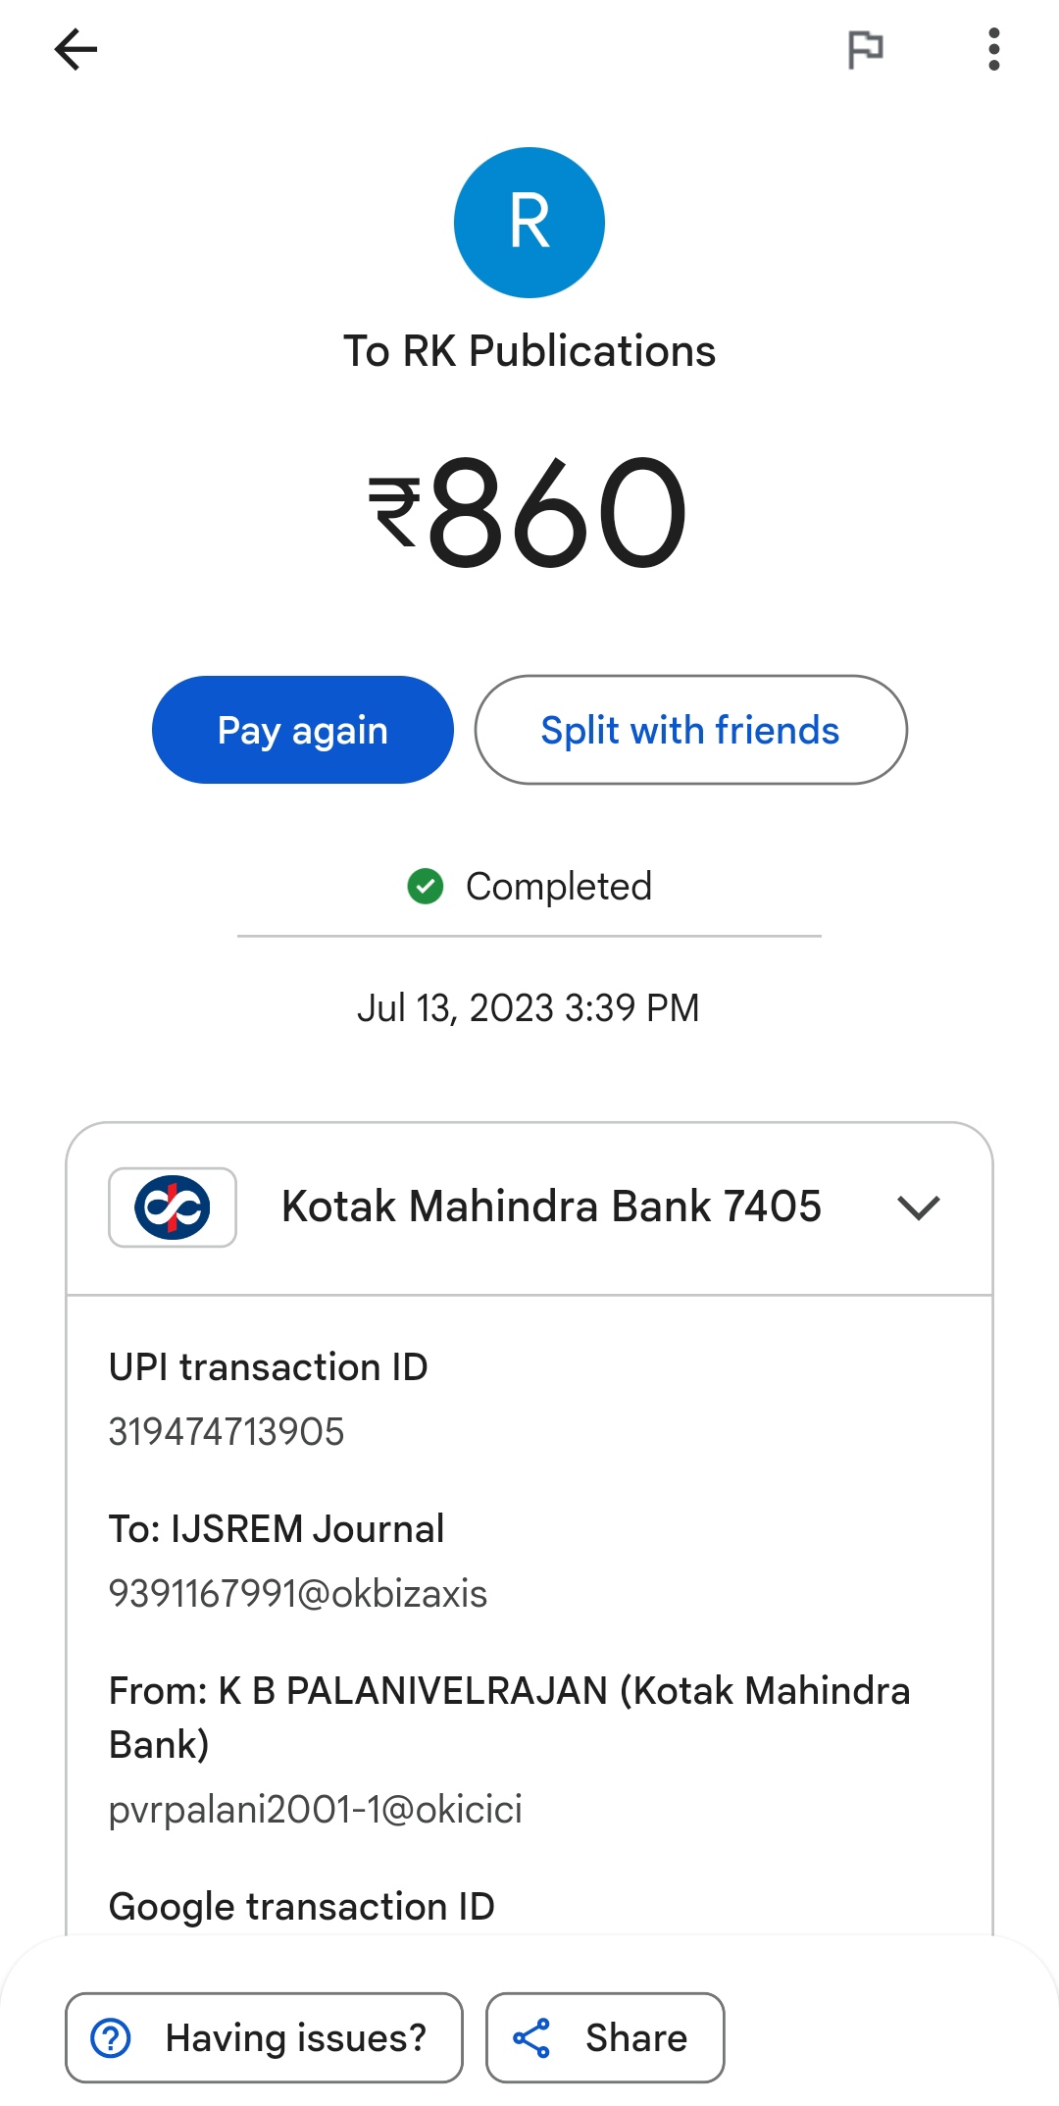
Task: Tap recipient UPI address 9391167991@okbizaxis
Action: click(298, 1593)
